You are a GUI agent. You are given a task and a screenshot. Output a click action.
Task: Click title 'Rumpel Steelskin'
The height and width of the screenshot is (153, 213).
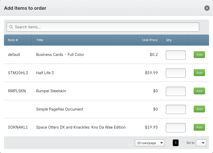click(51, 91)
